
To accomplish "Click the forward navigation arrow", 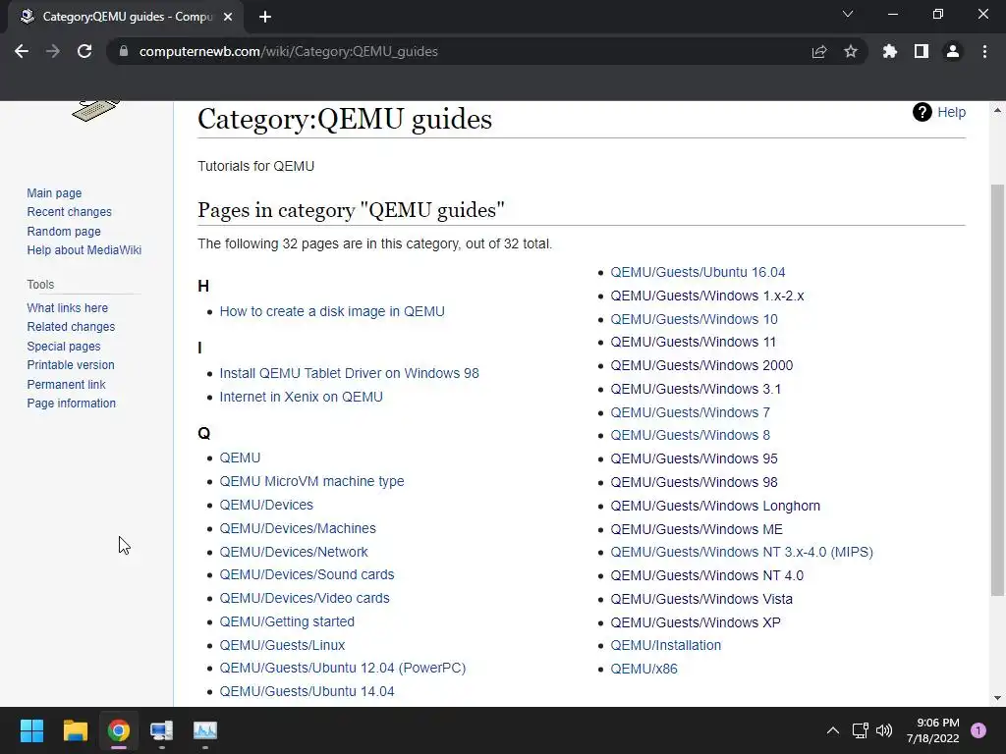I will coord(53,51).
